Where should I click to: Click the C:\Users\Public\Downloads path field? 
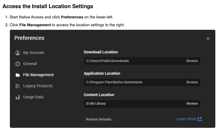click(x=142, y=61)
